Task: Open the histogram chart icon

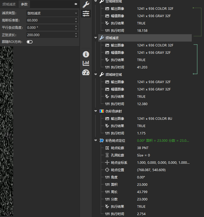Action: pos(86,63)
